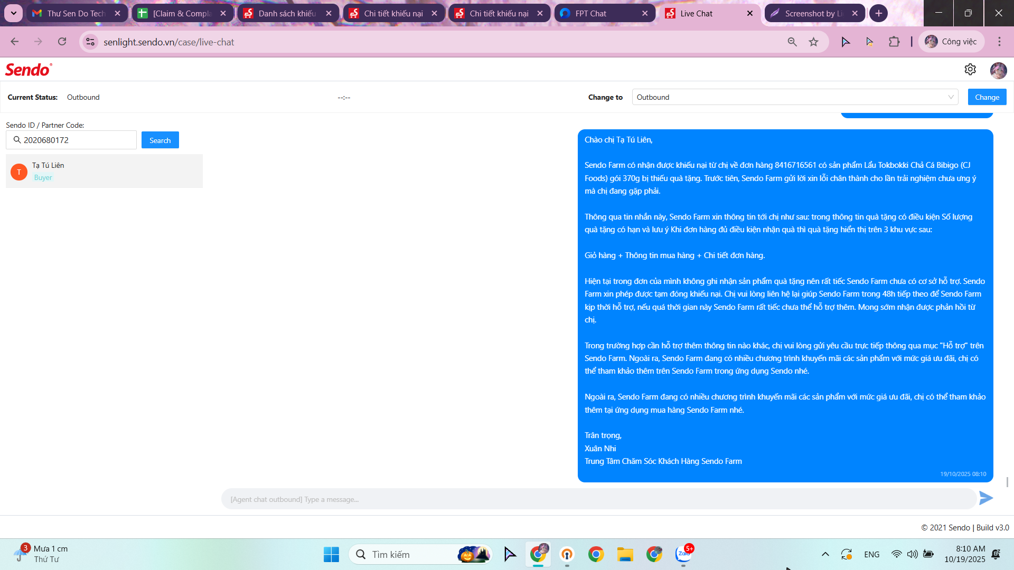Open the Chrome extensions puzzle icon
The image size is (1014, 570).
pos(894,42)
